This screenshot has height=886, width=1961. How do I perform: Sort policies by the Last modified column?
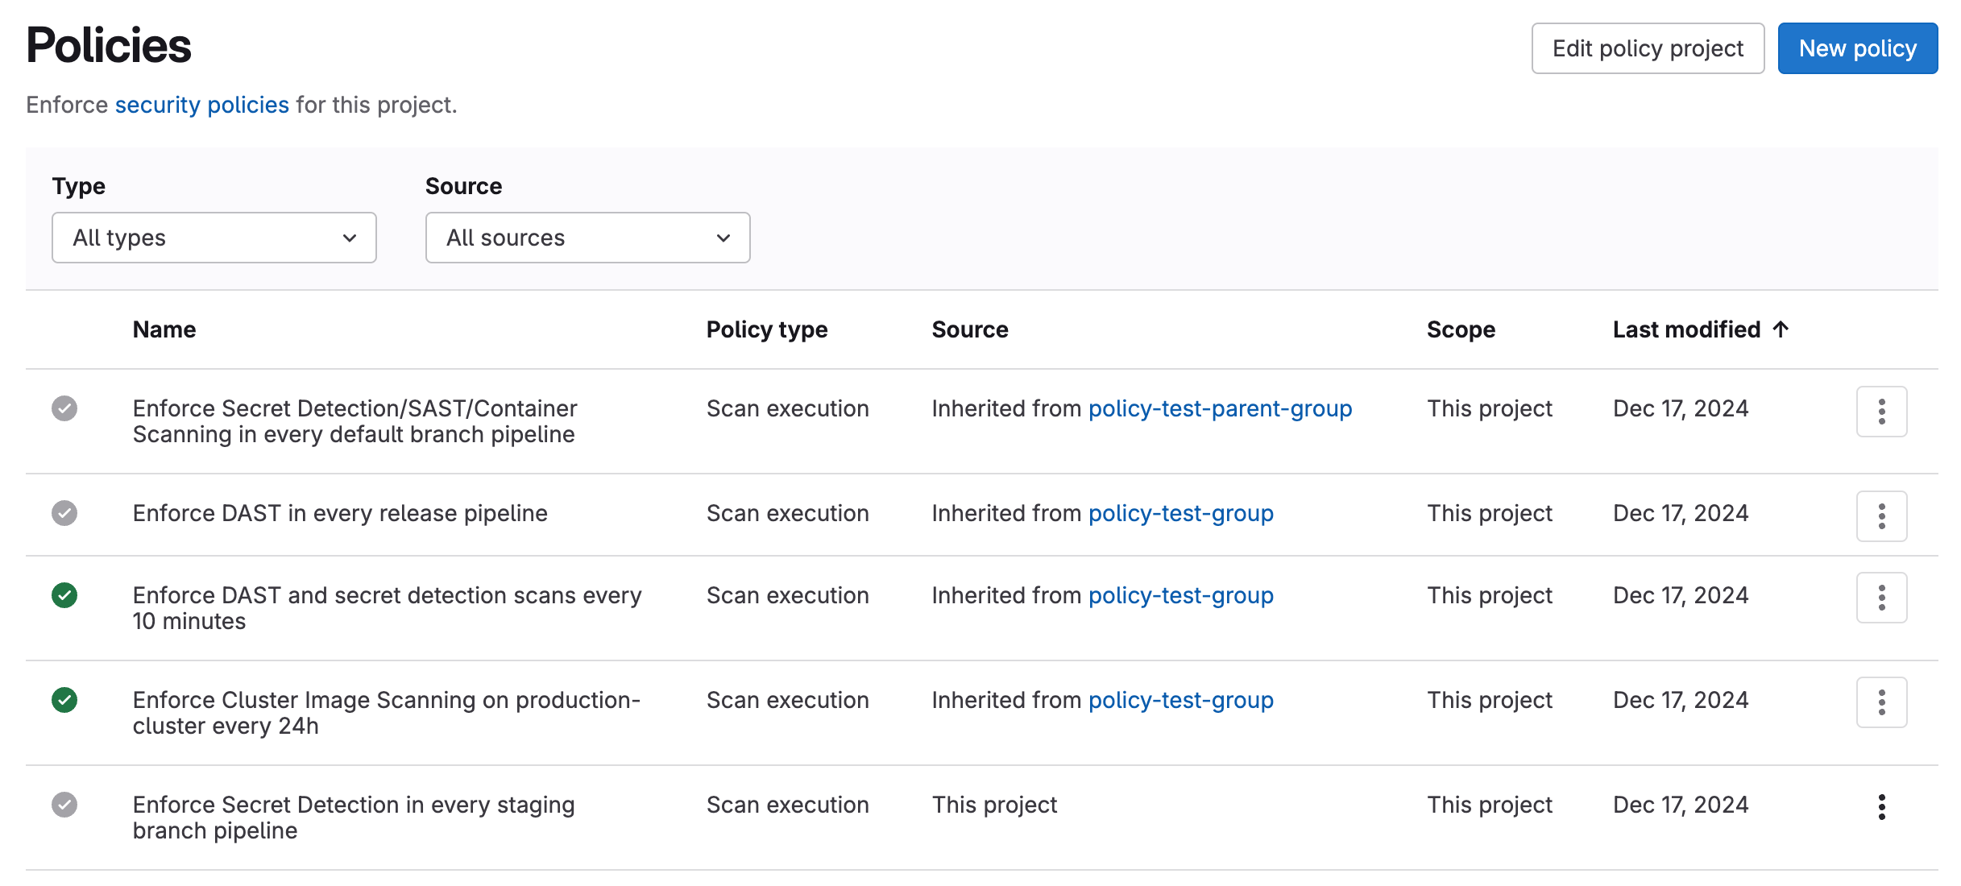(1686, 329)
